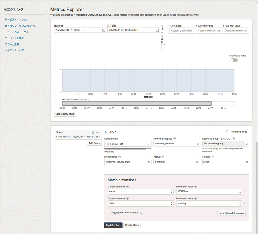Click info icon beside second Dimension name
Viewport: 258px width, 234px height.
pos(127,198)
